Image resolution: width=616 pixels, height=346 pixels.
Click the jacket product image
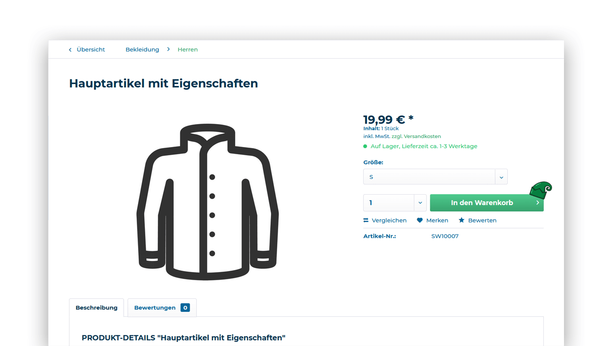pos(207,202)
